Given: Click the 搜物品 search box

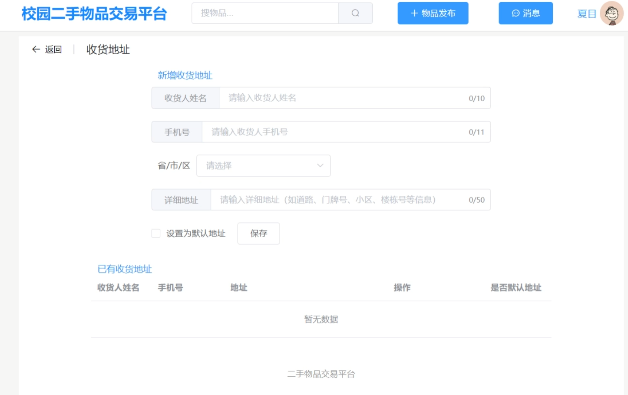Looking at the screenshot, I should pos(265,13).
